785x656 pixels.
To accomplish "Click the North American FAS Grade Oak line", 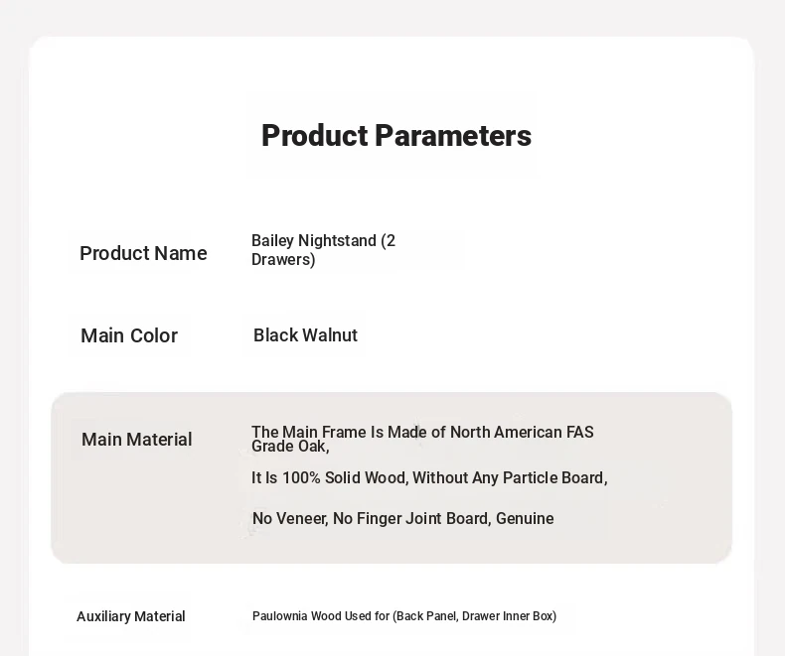I will [422, 439].
